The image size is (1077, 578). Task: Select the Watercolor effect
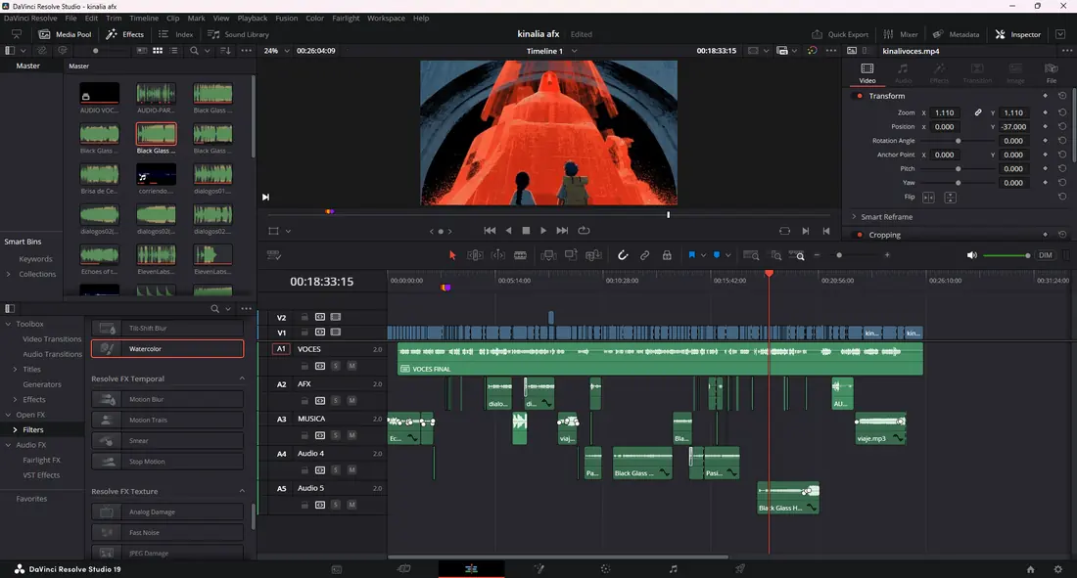167,349
